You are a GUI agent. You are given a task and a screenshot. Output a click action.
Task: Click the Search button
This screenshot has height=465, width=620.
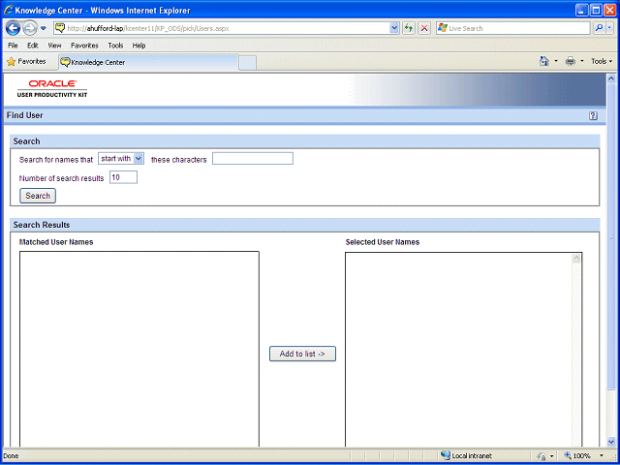coord(38,196)
